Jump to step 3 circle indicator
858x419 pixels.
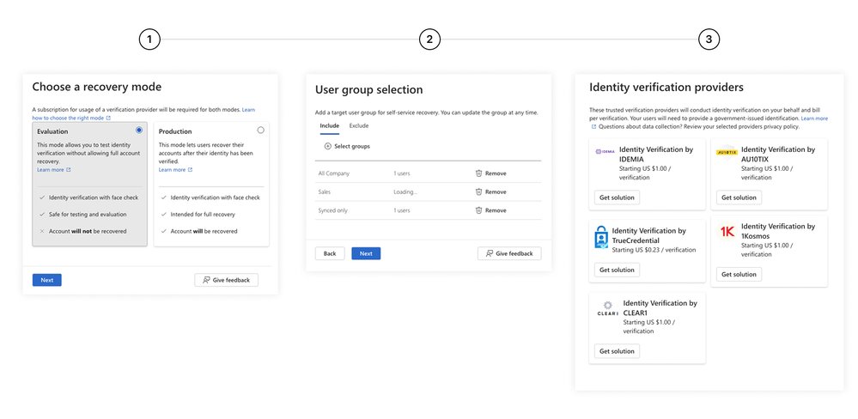(x=709, y=39)
